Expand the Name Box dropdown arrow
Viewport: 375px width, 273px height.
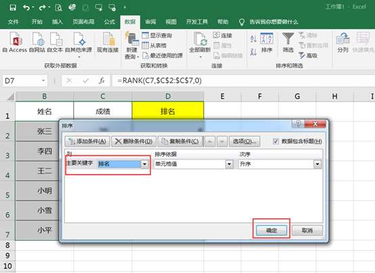[43, 80]
